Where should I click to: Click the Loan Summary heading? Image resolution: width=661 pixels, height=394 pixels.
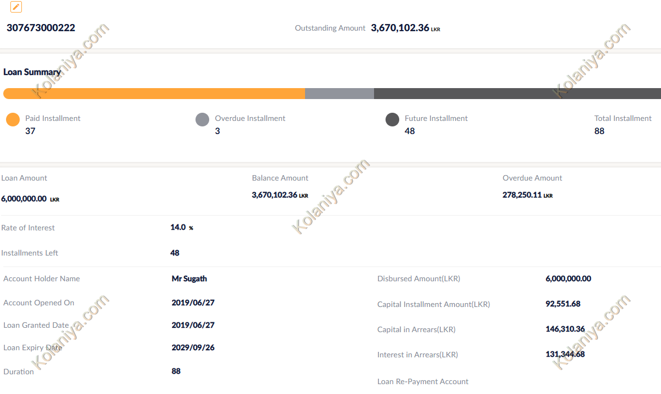32,72
